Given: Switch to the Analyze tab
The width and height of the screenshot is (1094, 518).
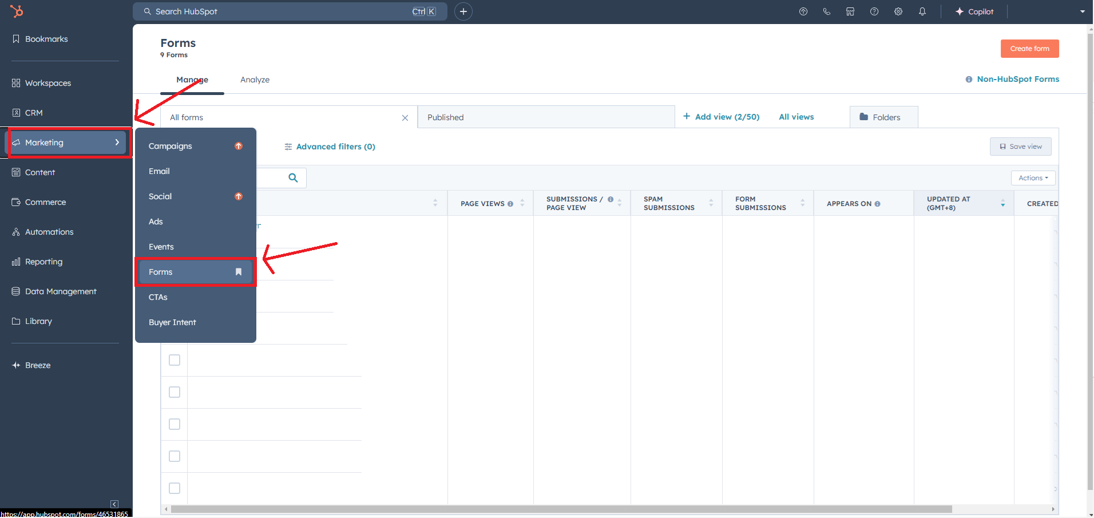Looking at the screenshot, I should point(255,80).
